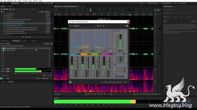This screenshot has width=197, height=110.
Task: Toggle auto-play in Files panel preview
Action: point(29,37)
